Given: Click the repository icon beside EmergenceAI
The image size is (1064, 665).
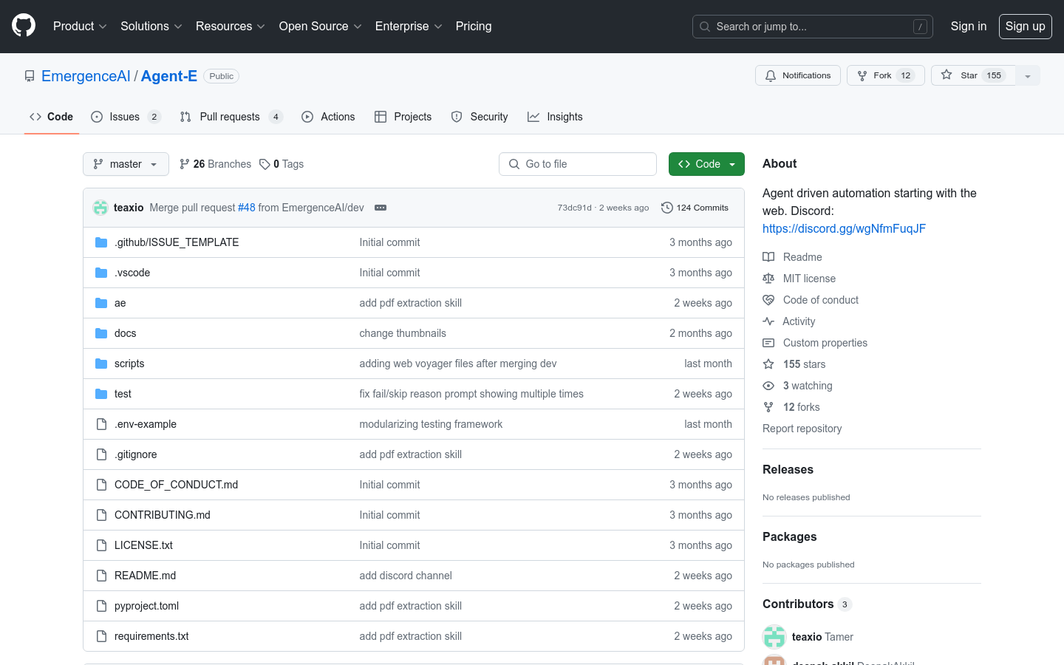Looking at the screenshot, I should click(x=30, y=76).
